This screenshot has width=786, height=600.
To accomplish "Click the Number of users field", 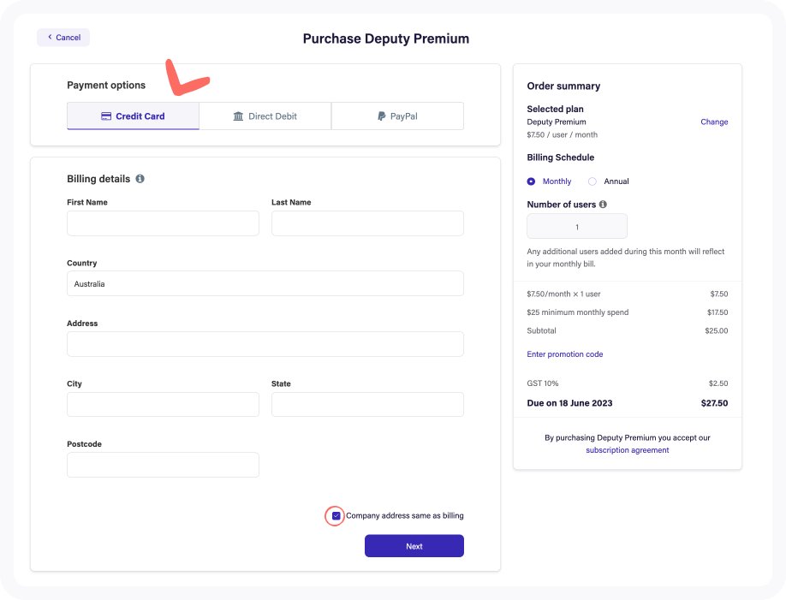I will tap(576, 225).
